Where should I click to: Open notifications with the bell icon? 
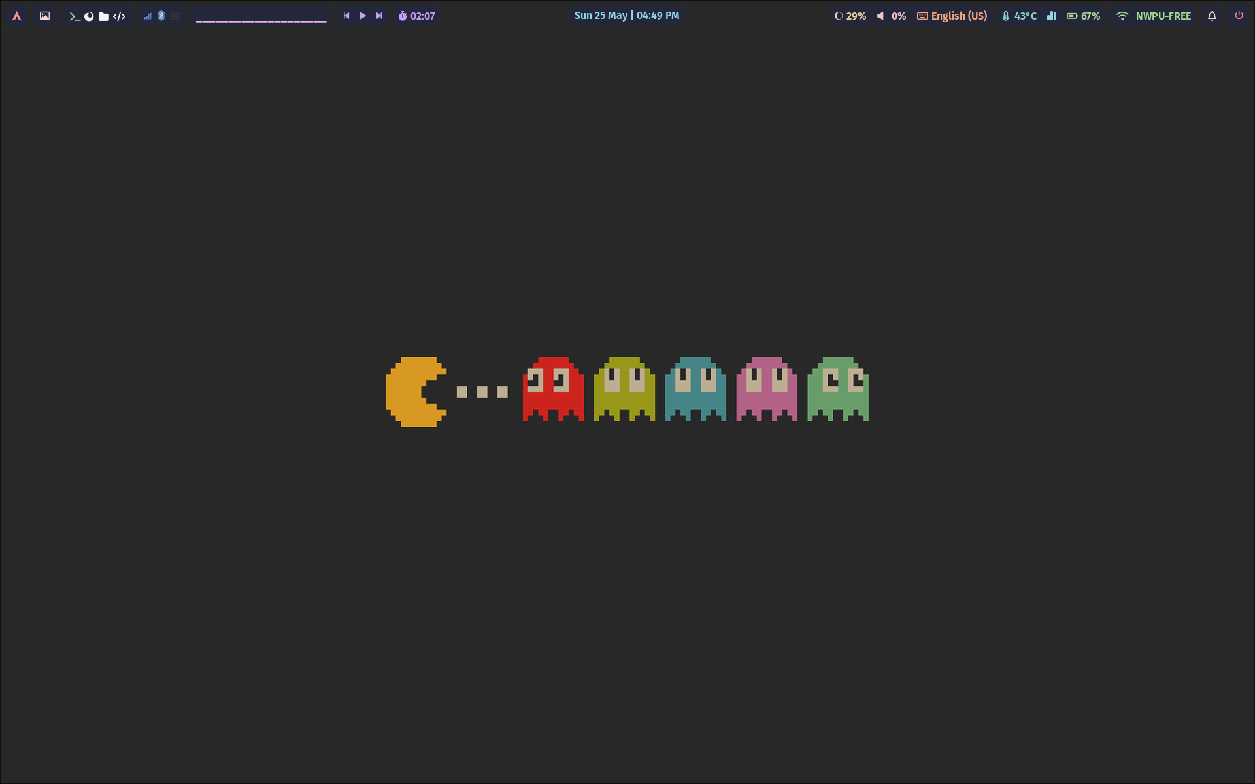click(x=1212, y=16)
